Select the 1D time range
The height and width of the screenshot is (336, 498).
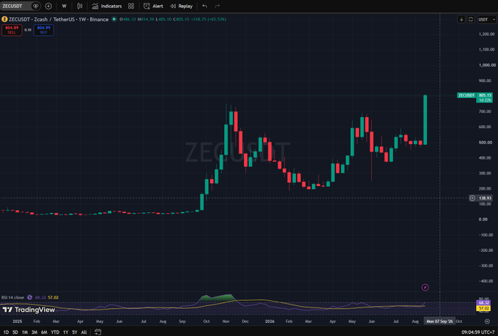point(6,332)
